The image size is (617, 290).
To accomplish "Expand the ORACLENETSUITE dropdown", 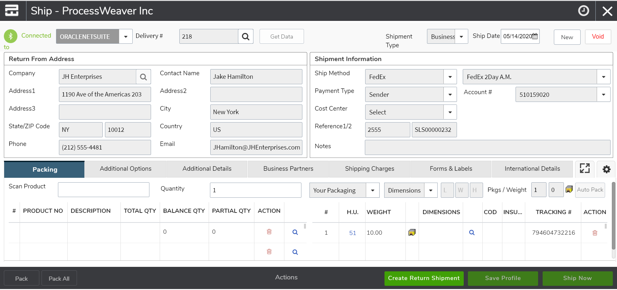I will [126, 37].
